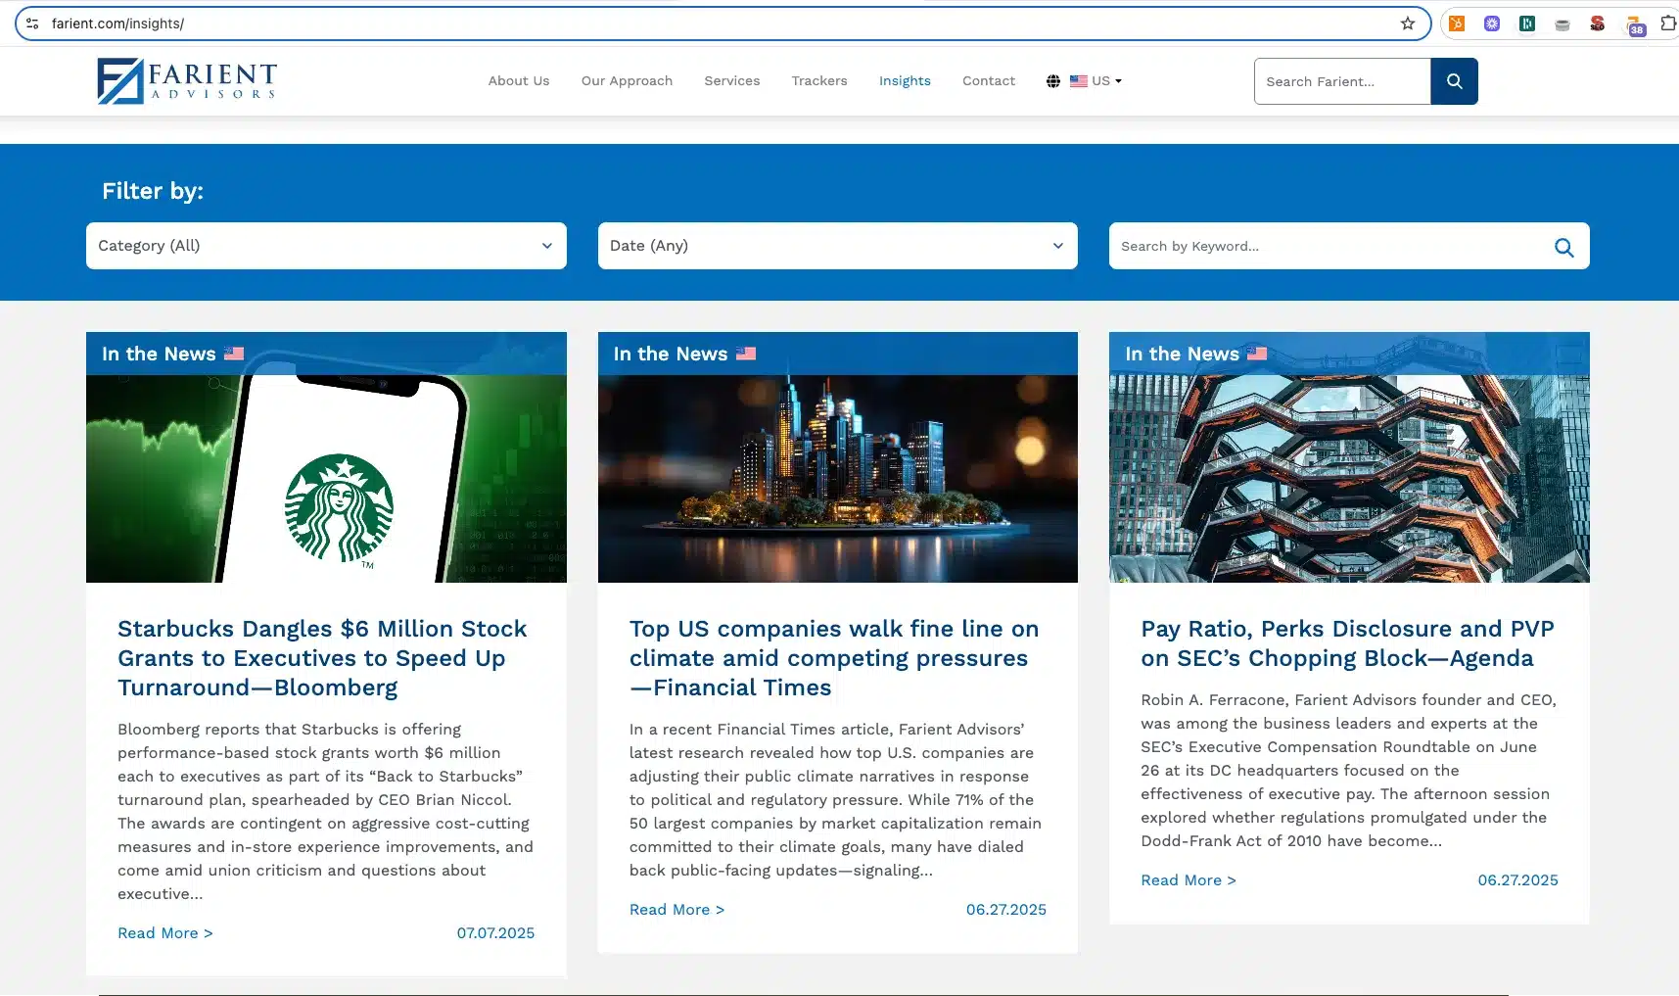Click the 06.27.2025 date on the Pay Ratio card
This screenshot has height=996, width=1679.
click(1517, 880)
